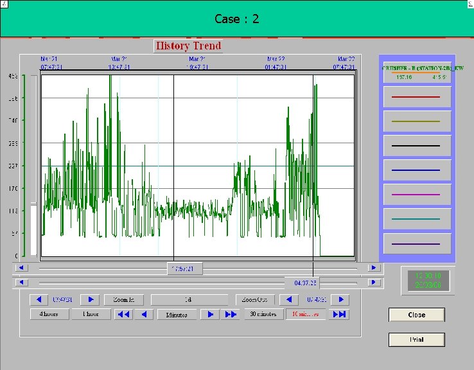Click the fast rewind double-left arrow
474x370 pixels.
pos(124,314)
